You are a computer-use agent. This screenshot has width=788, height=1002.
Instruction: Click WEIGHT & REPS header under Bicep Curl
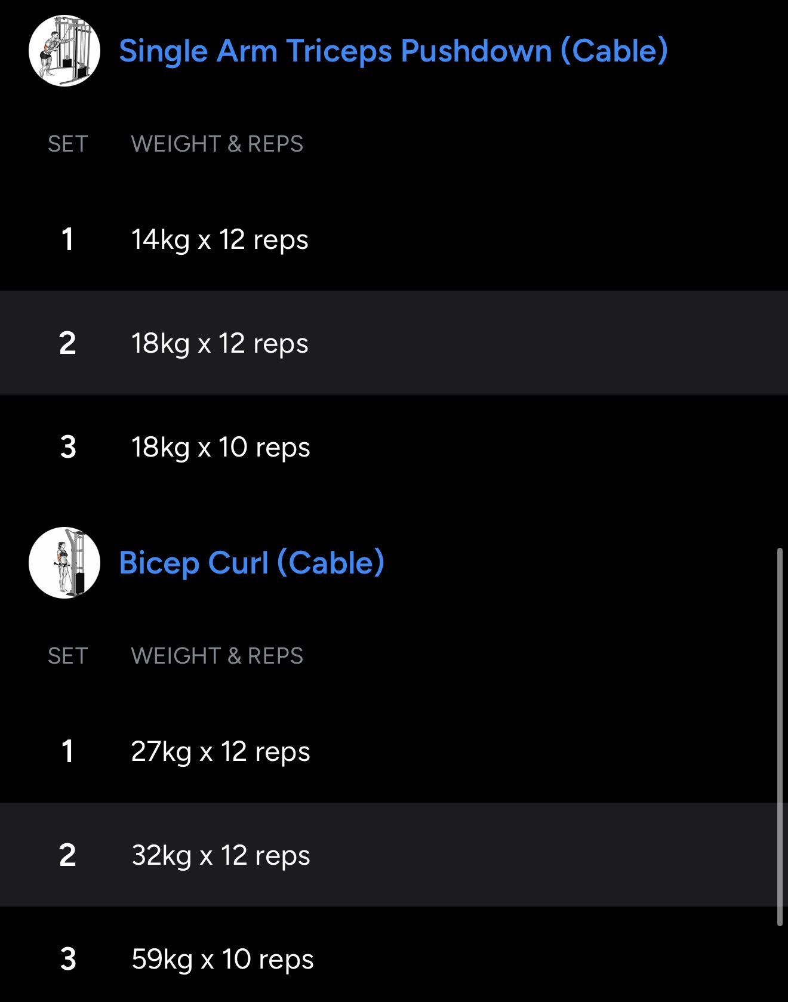pos(217,656)
